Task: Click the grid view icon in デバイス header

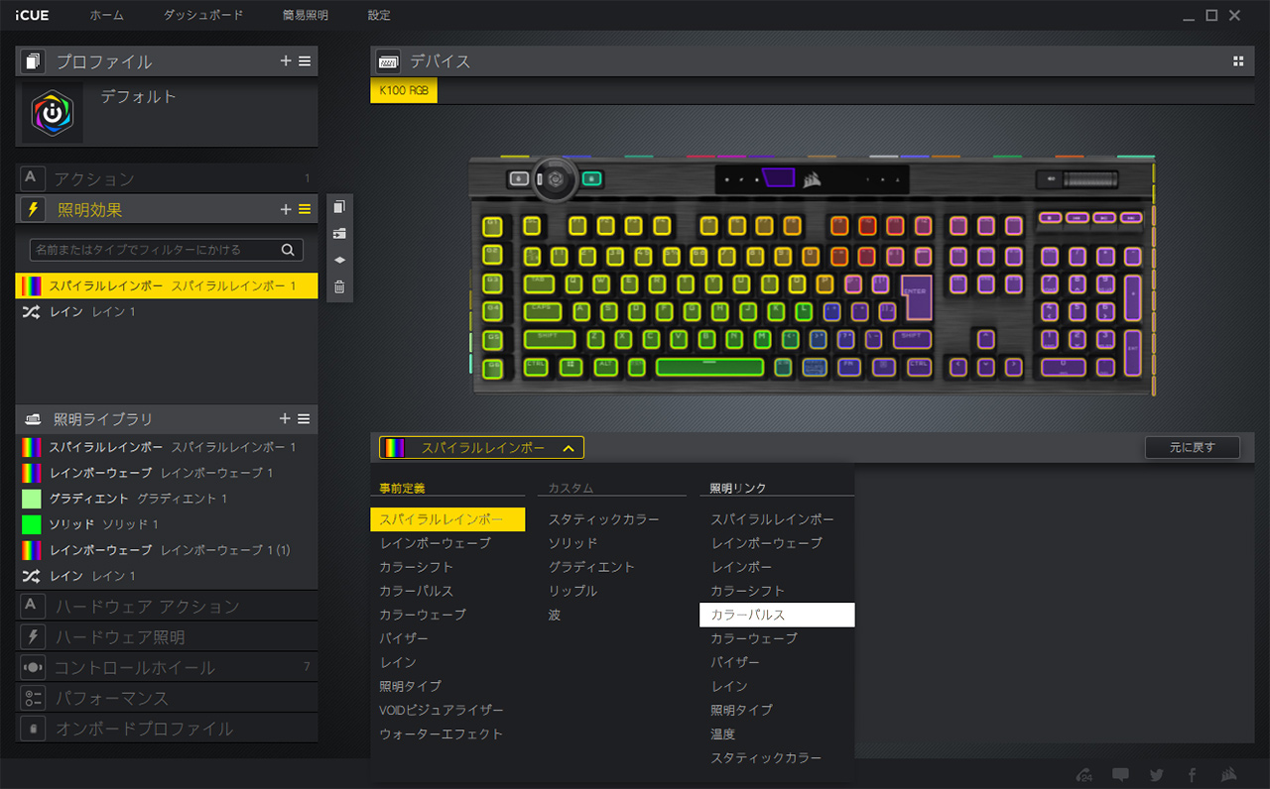Action: 1238,61
